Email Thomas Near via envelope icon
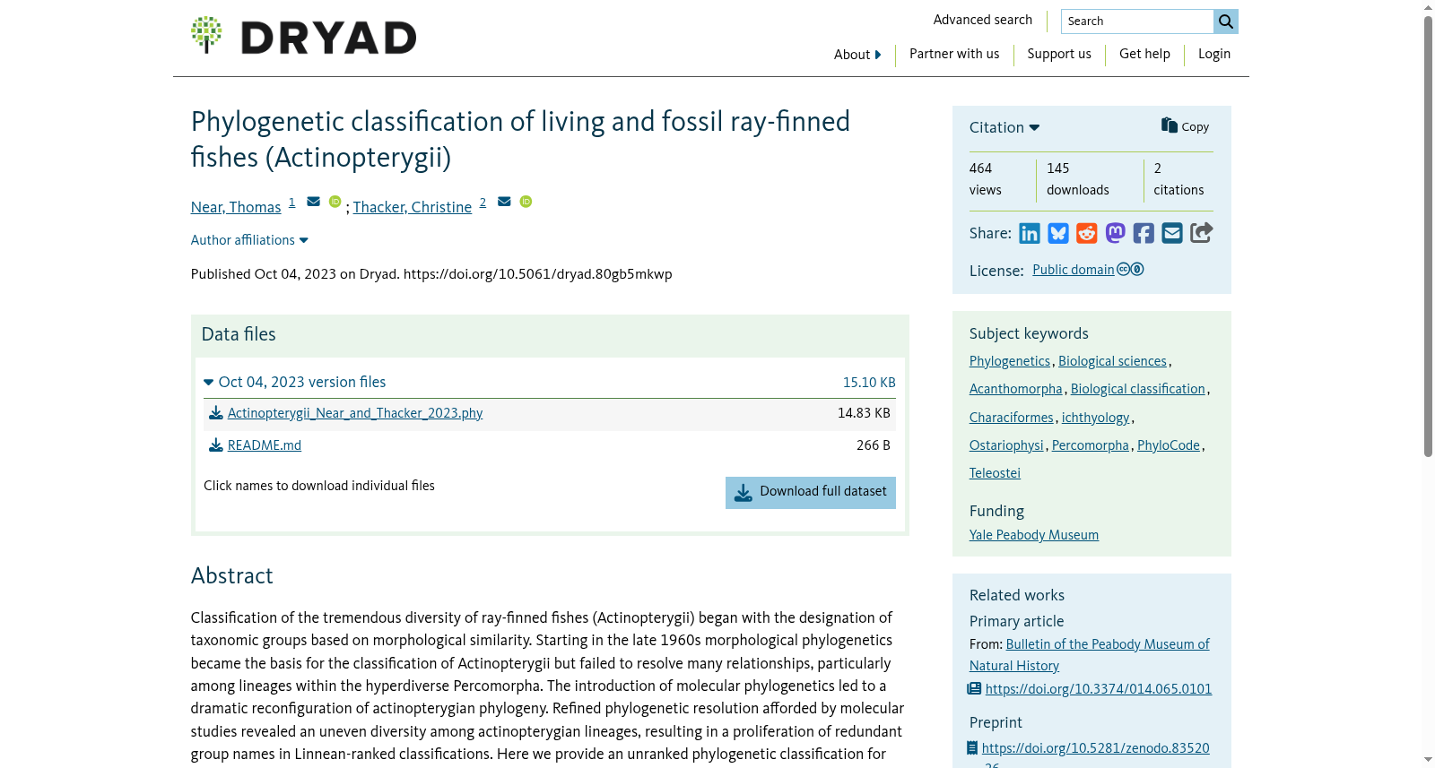1435x768 pixels. point(313,202)
